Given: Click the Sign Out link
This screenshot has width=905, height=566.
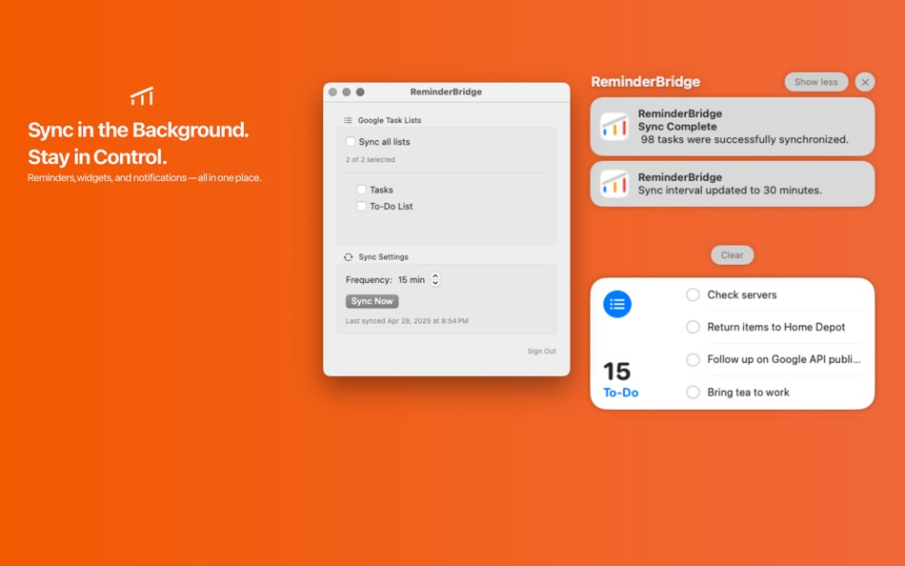Looking at the screenshot, I should tap(541, 352).
